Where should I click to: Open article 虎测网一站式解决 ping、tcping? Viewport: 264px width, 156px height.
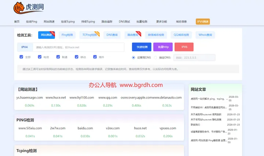pos(209,99)
